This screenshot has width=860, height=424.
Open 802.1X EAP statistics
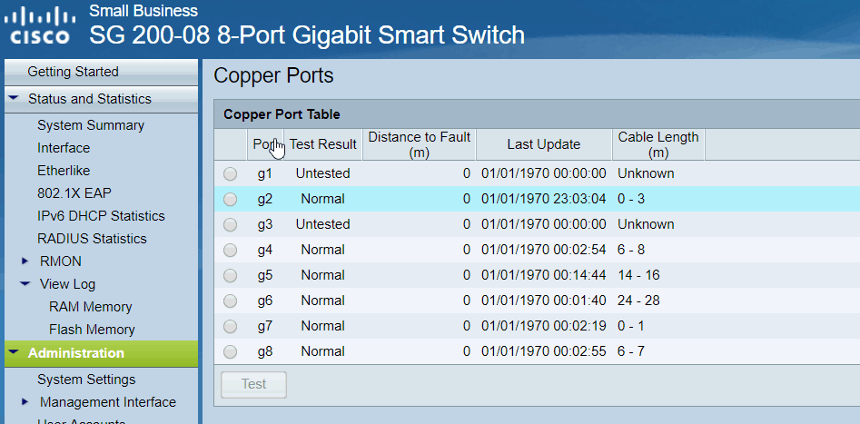pos(74,193)
